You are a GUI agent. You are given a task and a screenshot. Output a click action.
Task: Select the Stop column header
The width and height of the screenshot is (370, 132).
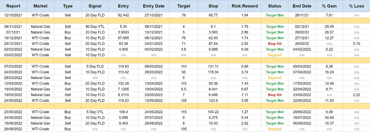click(213, 6)
